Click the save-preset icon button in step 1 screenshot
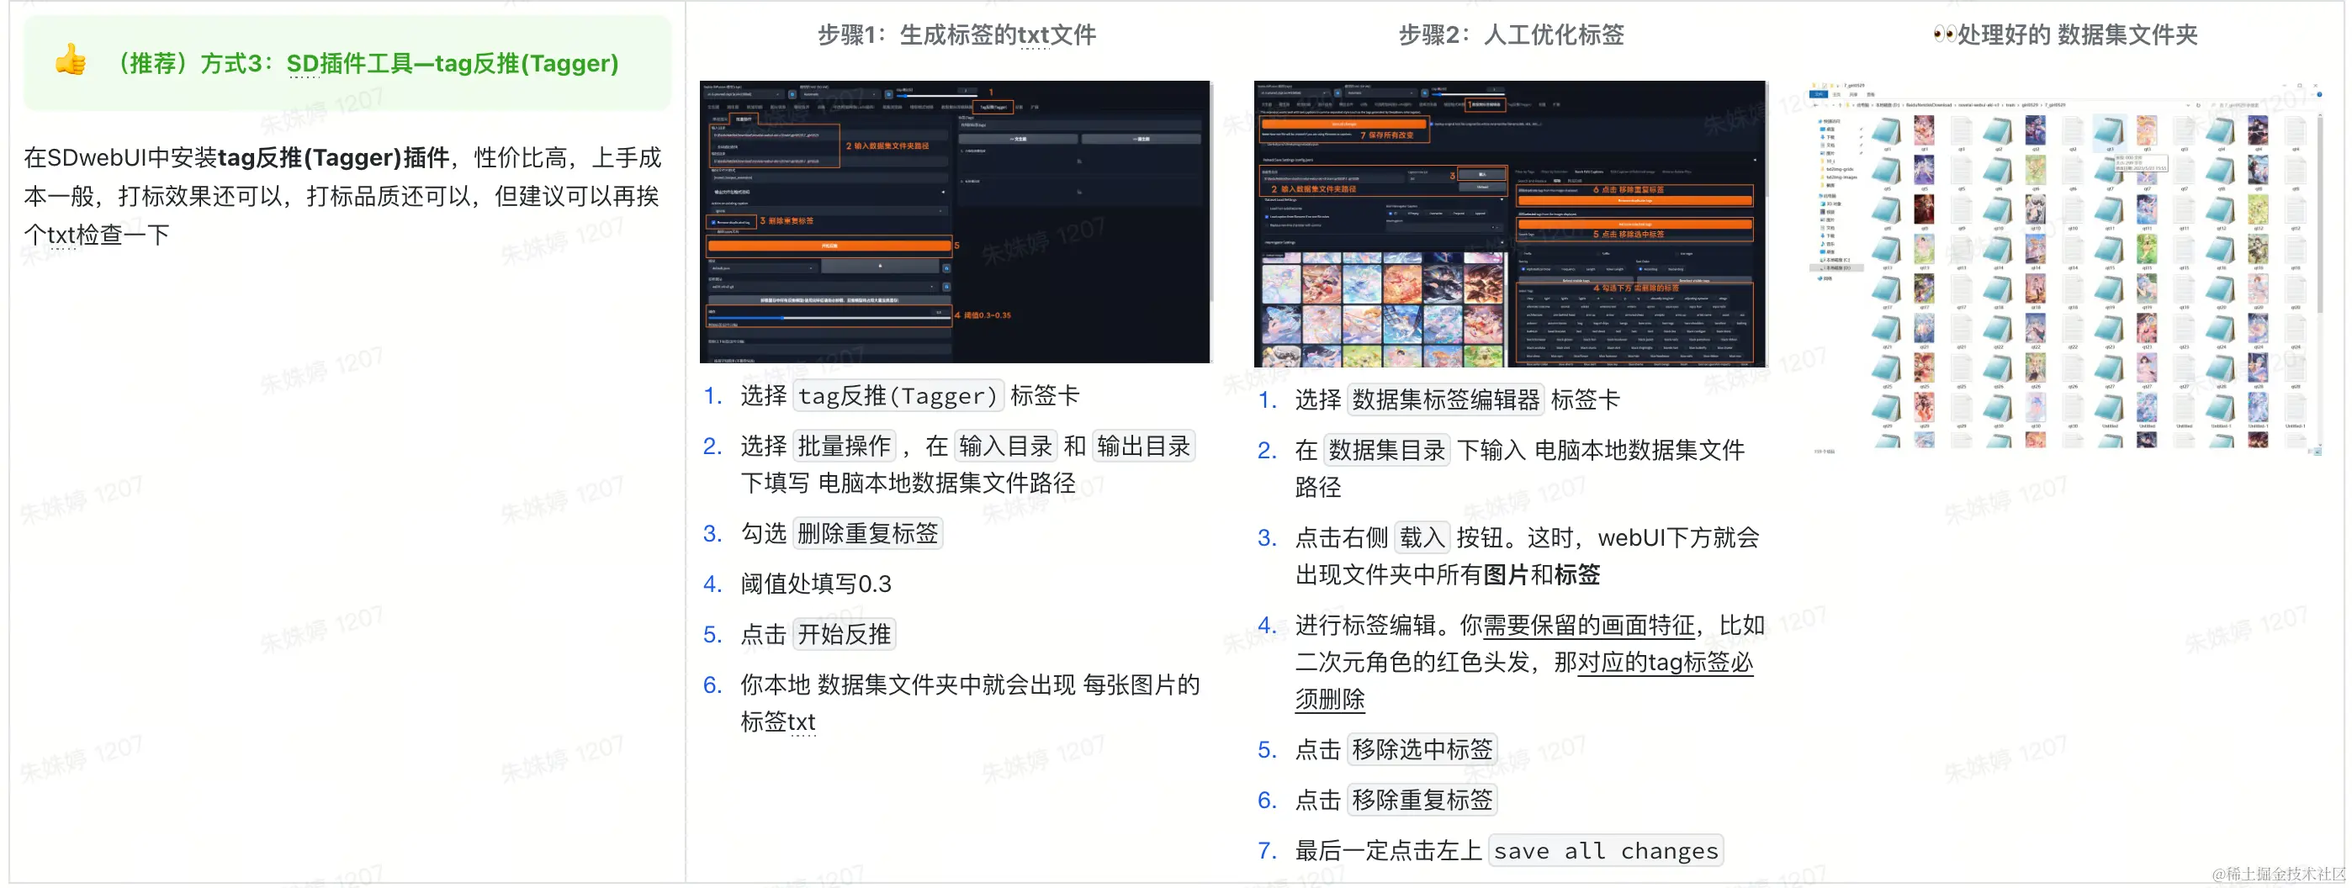This screenshot has width=2352, height=888. click(x=880, y=267)
